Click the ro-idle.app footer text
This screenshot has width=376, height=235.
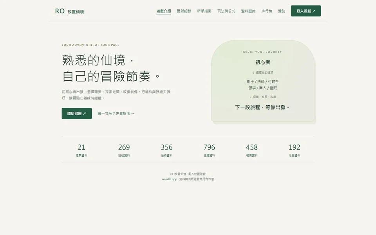(x=169, y=179)
